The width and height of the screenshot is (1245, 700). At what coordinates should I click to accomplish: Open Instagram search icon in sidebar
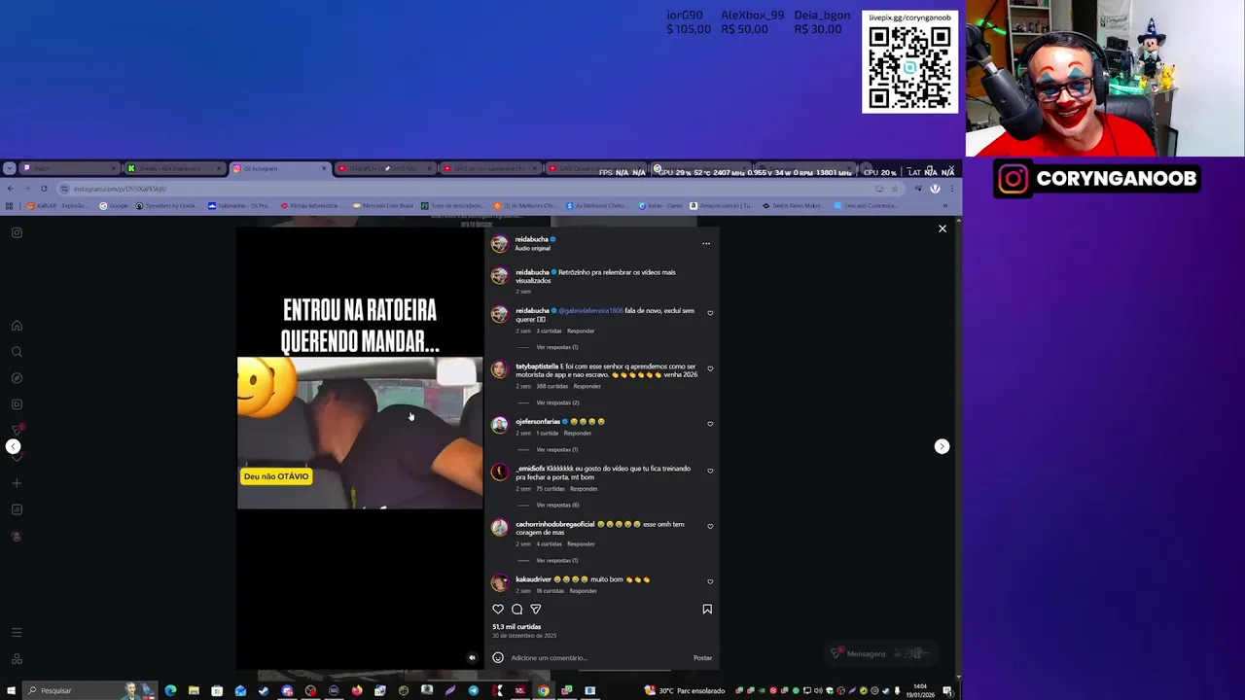coord(17,352)
